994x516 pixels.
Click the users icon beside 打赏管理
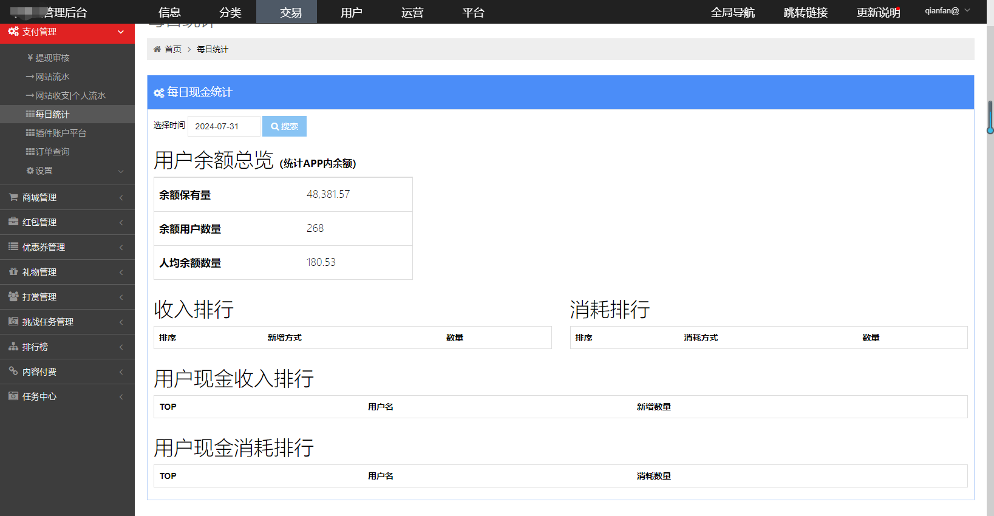(x=13, y=297)
